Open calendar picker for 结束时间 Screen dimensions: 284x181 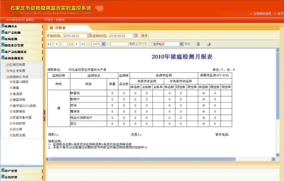click(x=135, y=35)
